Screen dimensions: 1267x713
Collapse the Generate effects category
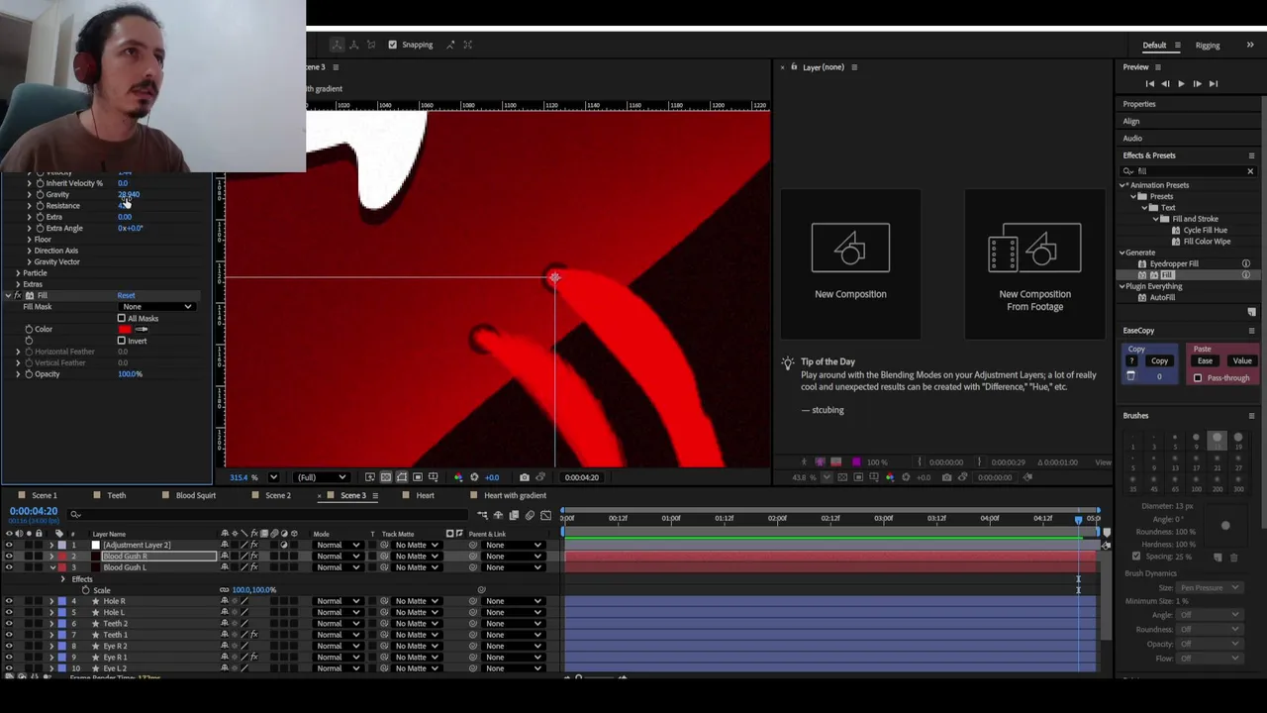(x=1123, y=253)
